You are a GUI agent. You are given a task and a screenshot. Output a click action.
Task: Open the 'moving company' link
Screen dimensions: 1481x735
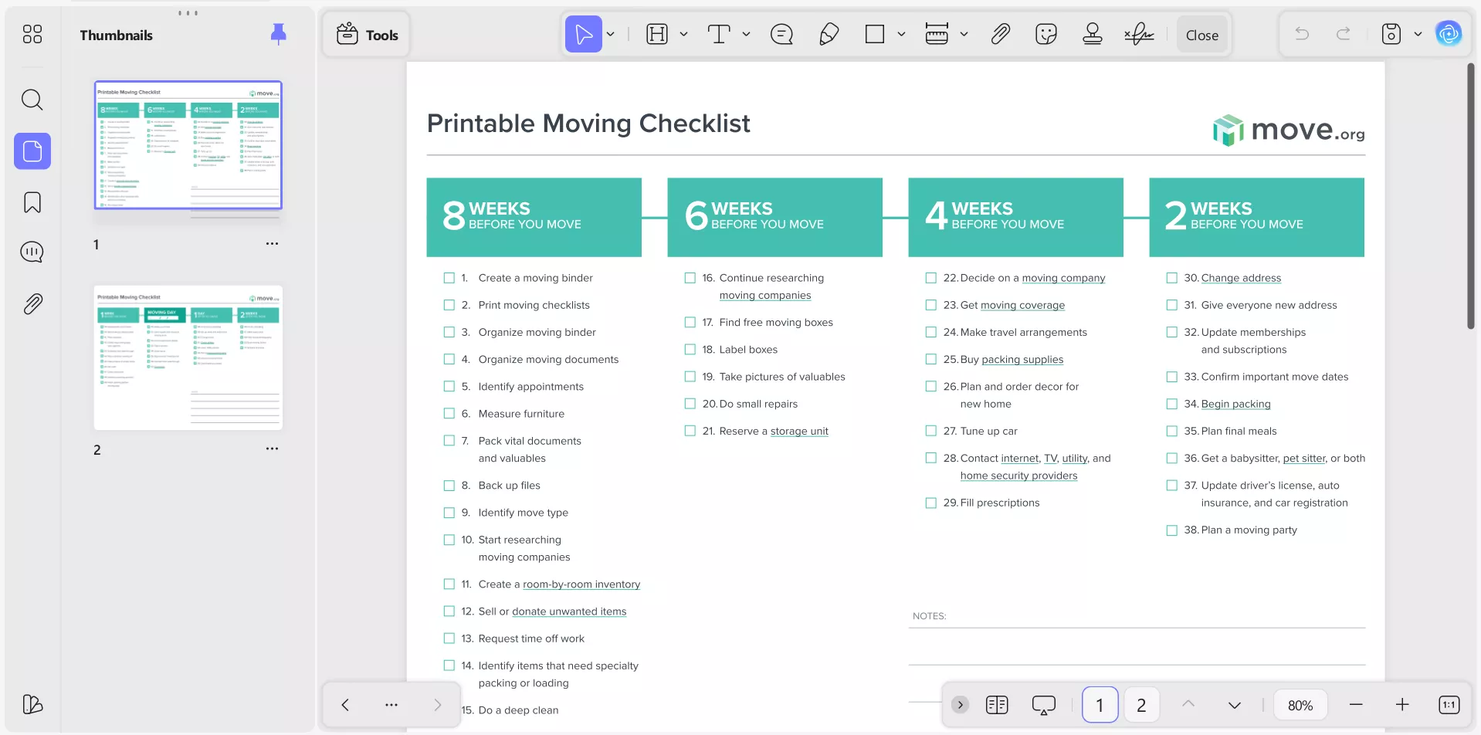(1063, 278)
